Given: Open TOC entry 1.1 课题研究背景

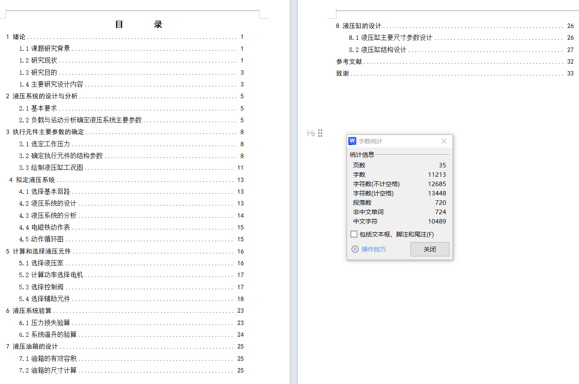Looking at the screenshot, I should pyautogui.click(x=131, y=48).
